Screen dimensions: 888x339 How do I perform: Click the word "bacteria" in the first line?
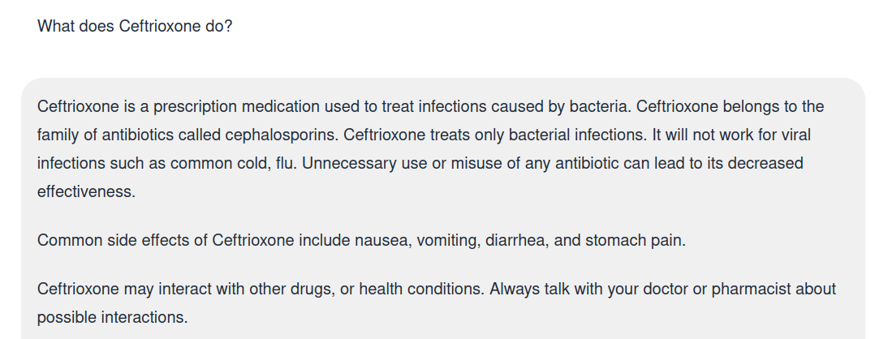pos(599,106)
